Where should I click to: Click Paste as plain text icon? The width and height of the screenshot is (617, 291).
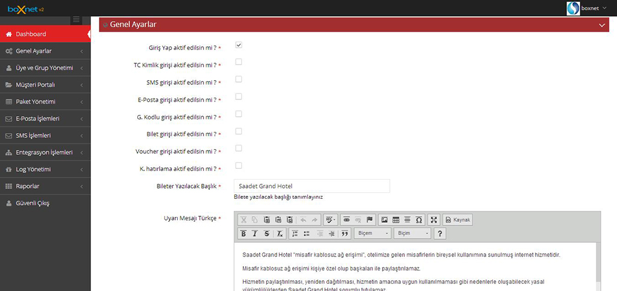click(x=278, y=220)
